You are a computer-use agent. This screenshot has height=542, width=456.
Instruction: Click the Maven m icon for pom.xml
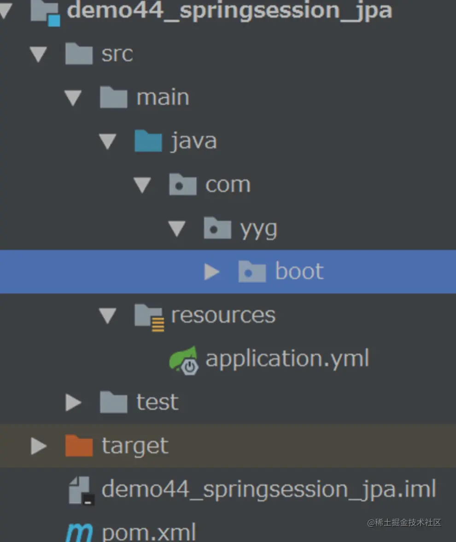pos(79,532)
